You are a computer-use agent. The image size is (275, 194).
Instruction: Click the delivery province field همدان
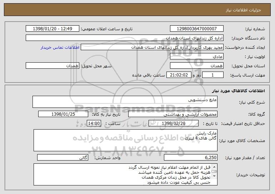click(196, 65)
